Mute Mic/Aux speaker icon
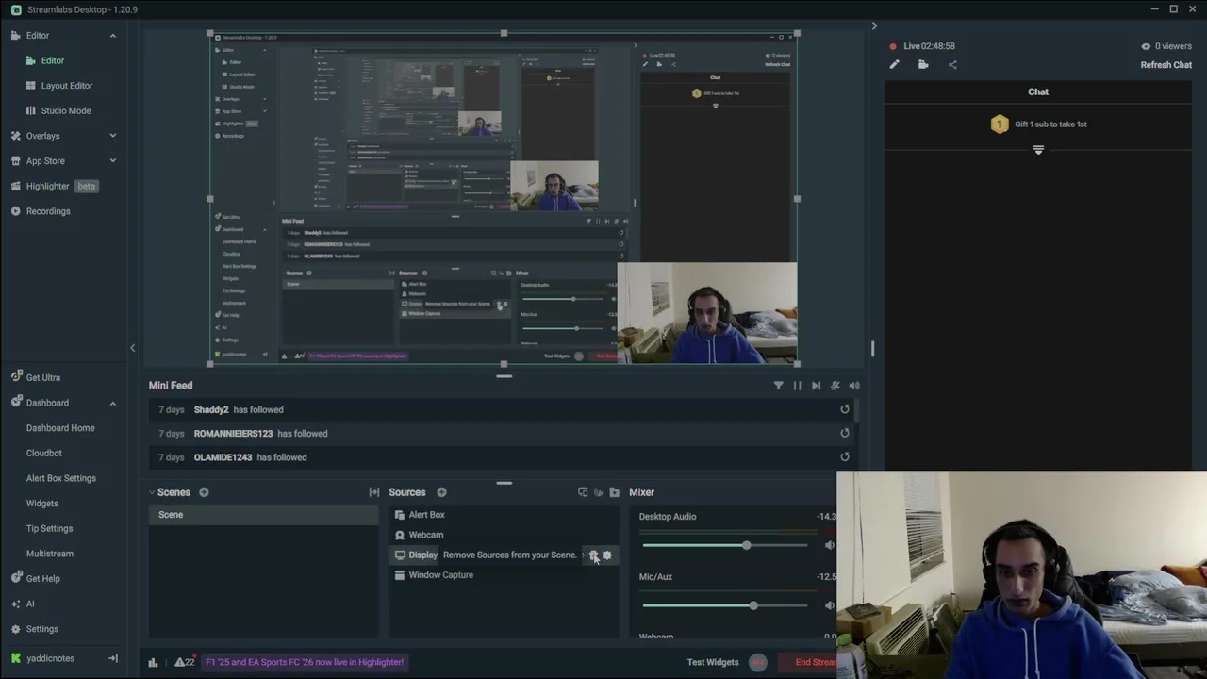This screenshot has width=1207, height=679. coord(829,605)
